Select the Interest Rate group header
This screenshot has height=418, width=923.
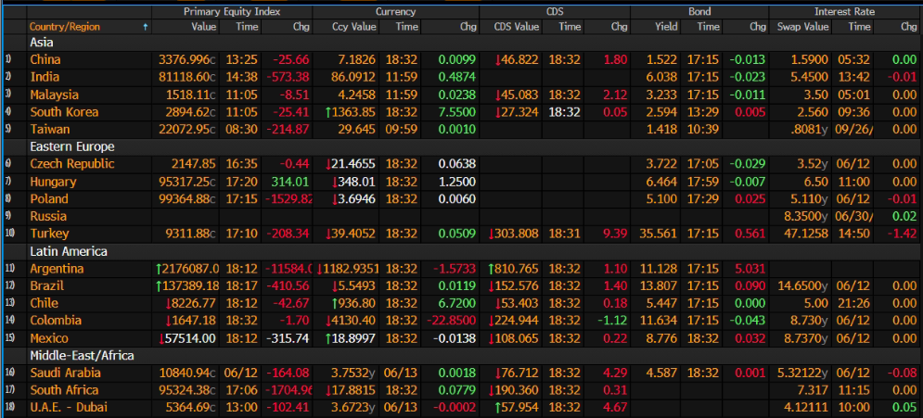[x=845, y=12]
